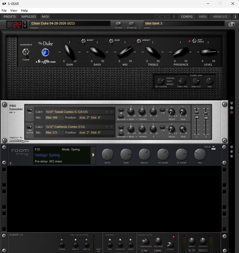Viewport: 239px width, 253px height.
Task: Open the File menu
Action: coord(4,11)
